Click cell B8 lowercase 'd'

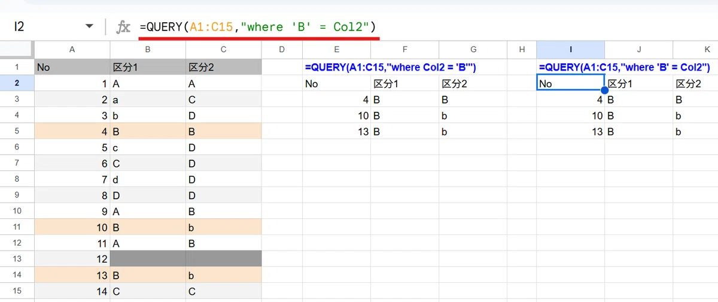click(148, 179)
